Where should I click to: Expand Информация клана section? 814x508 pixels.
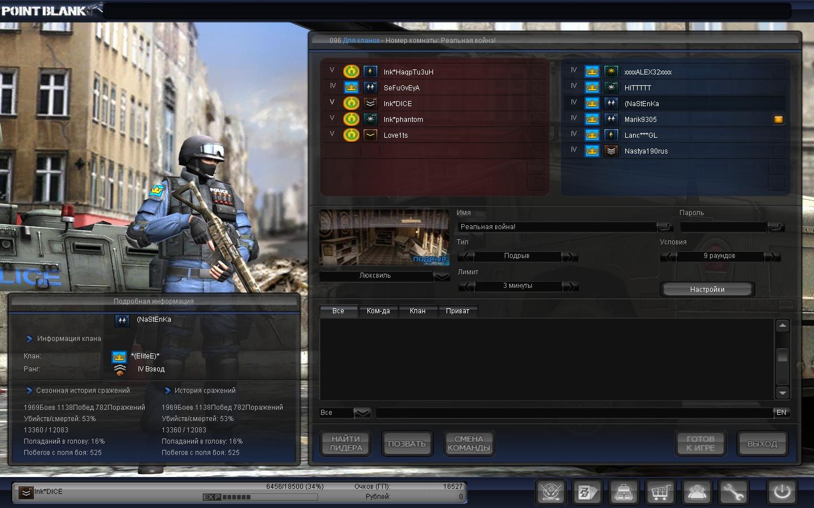29,339
